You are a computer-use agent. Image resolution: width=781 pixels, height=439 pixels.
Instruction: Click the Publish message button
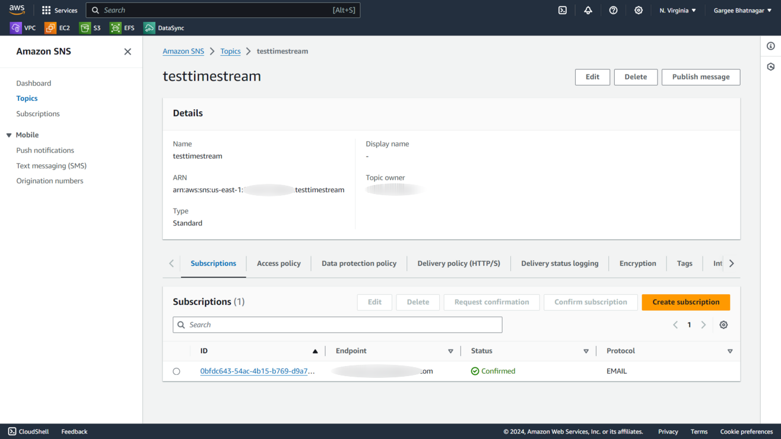(700, 77)
